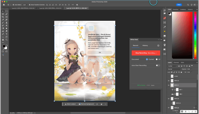Toggle Auto Start Recording switch
199x114 pixels.
point(158,66)
